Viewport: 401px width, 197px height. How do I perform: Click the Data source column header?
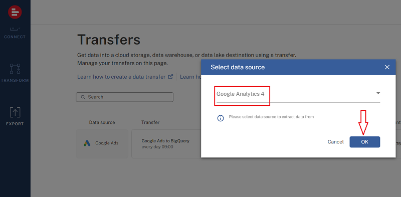102,122
